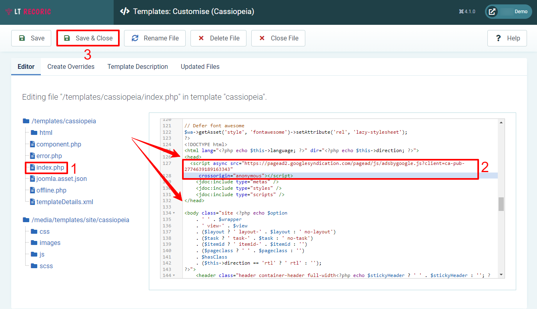Image resolution: width=537 pixels, height=309 pixels.
Task: Open the Demo site link
Action: pyautogui.click(x=509, y=12)
